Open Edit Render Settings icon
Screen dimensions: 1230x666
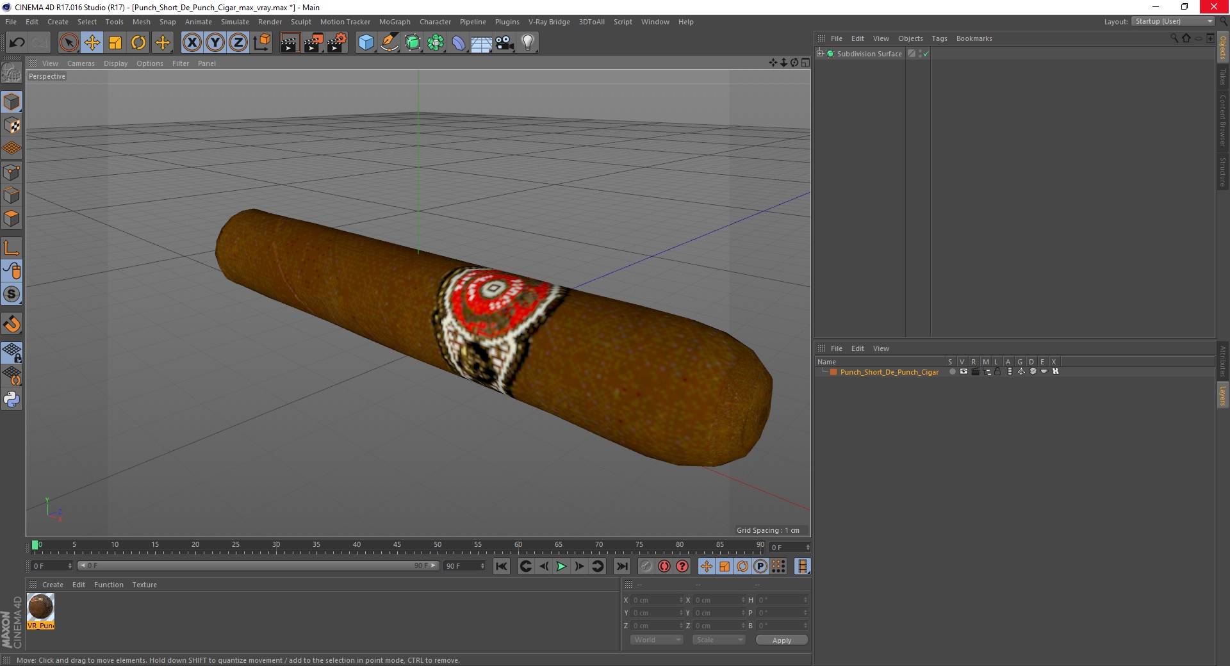(336, 43)
